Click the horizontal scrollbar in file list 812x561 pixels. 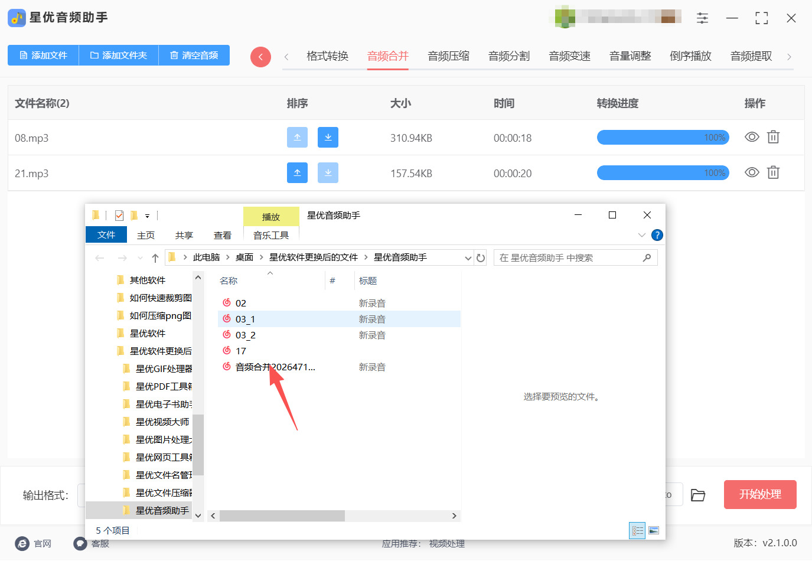tap(282, 516)
